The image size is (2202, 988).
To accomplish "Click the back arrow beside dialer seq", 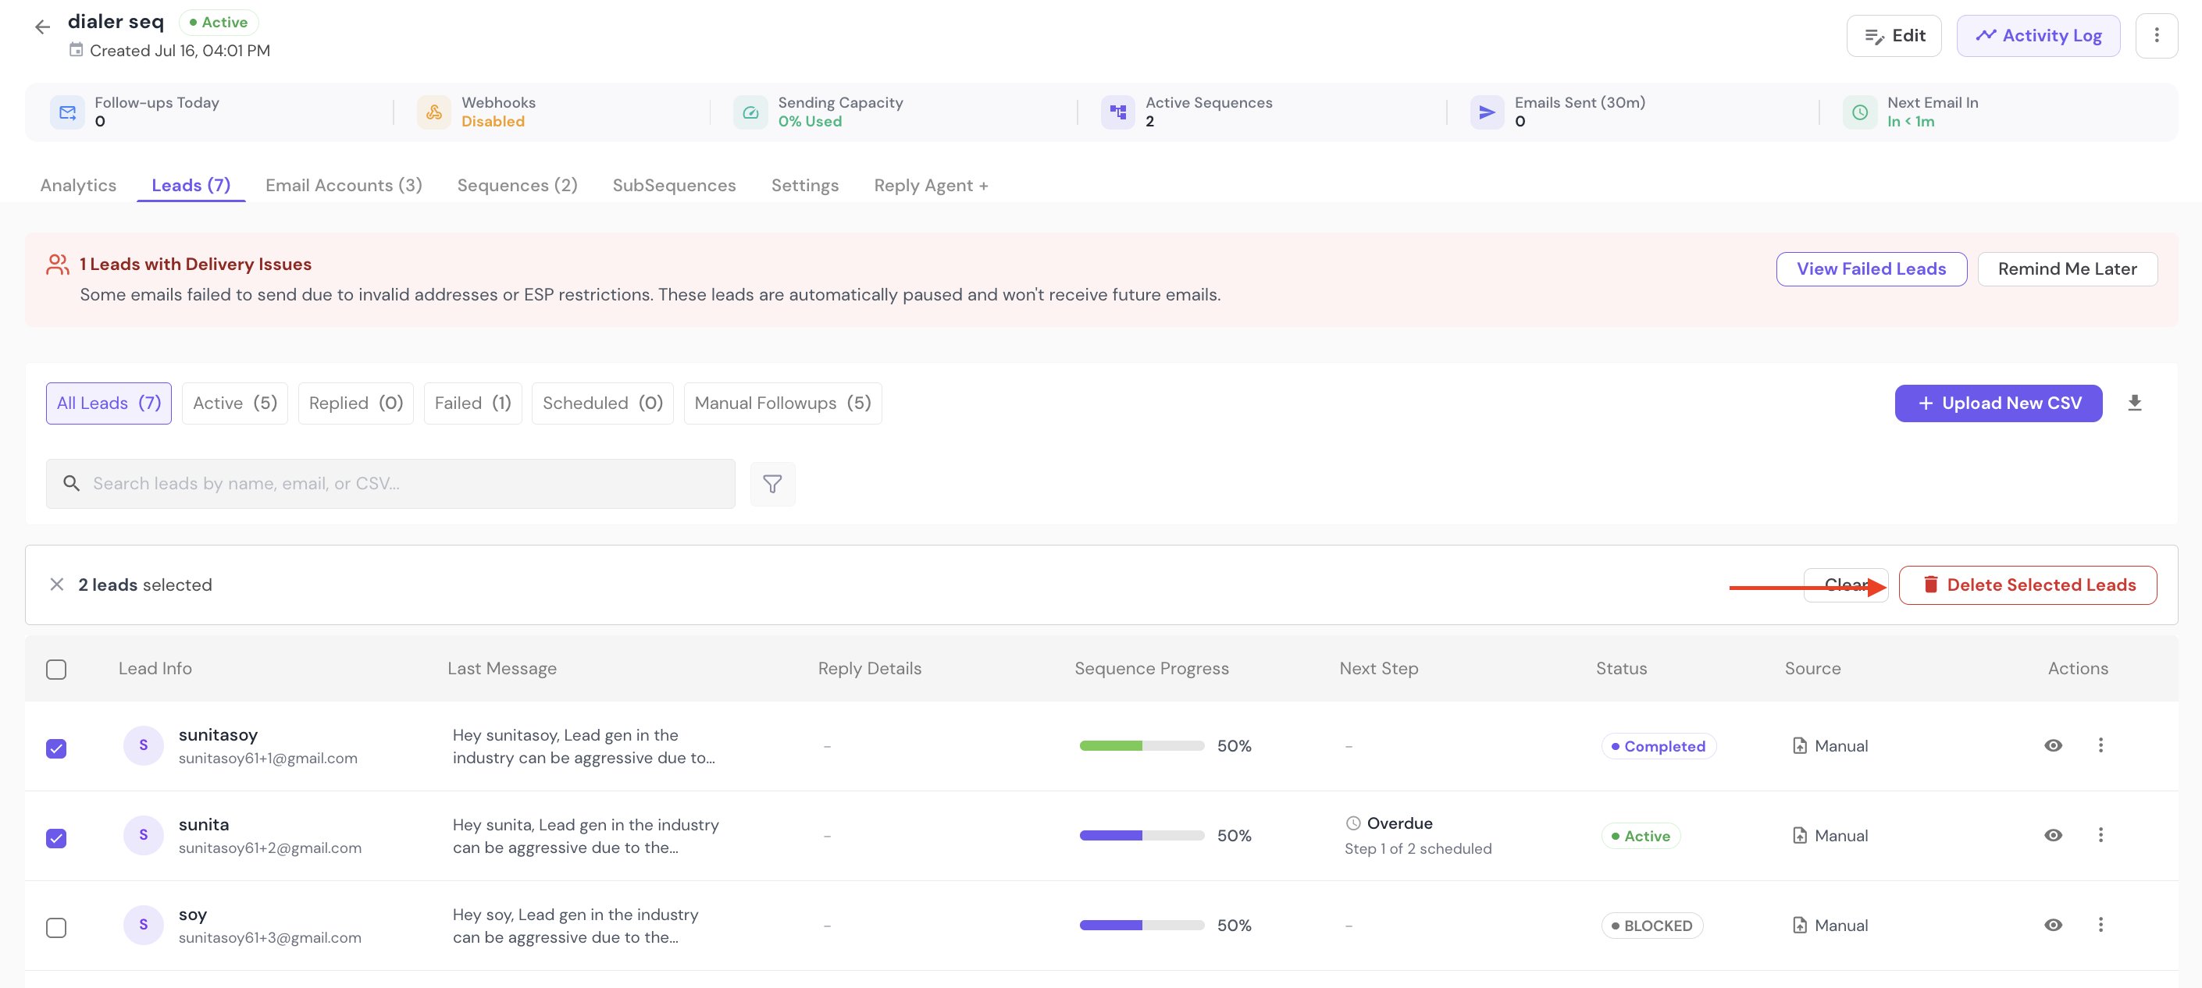I will 42,27.
